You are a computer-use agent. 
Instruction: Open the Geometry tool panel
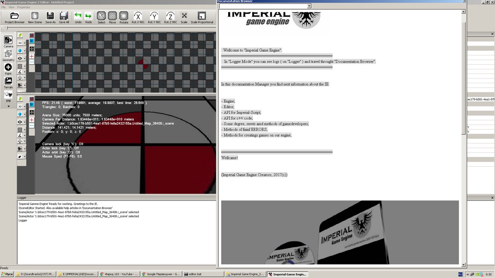[8, 55]
